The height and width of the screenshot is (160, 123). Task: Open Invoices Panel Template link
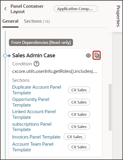pos(36,137)
